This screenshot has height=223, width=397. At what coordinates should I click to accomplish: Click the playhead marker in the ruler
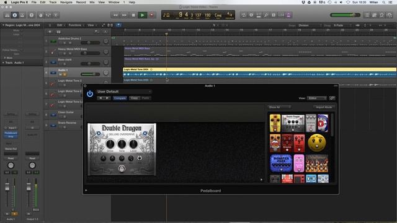166,33
